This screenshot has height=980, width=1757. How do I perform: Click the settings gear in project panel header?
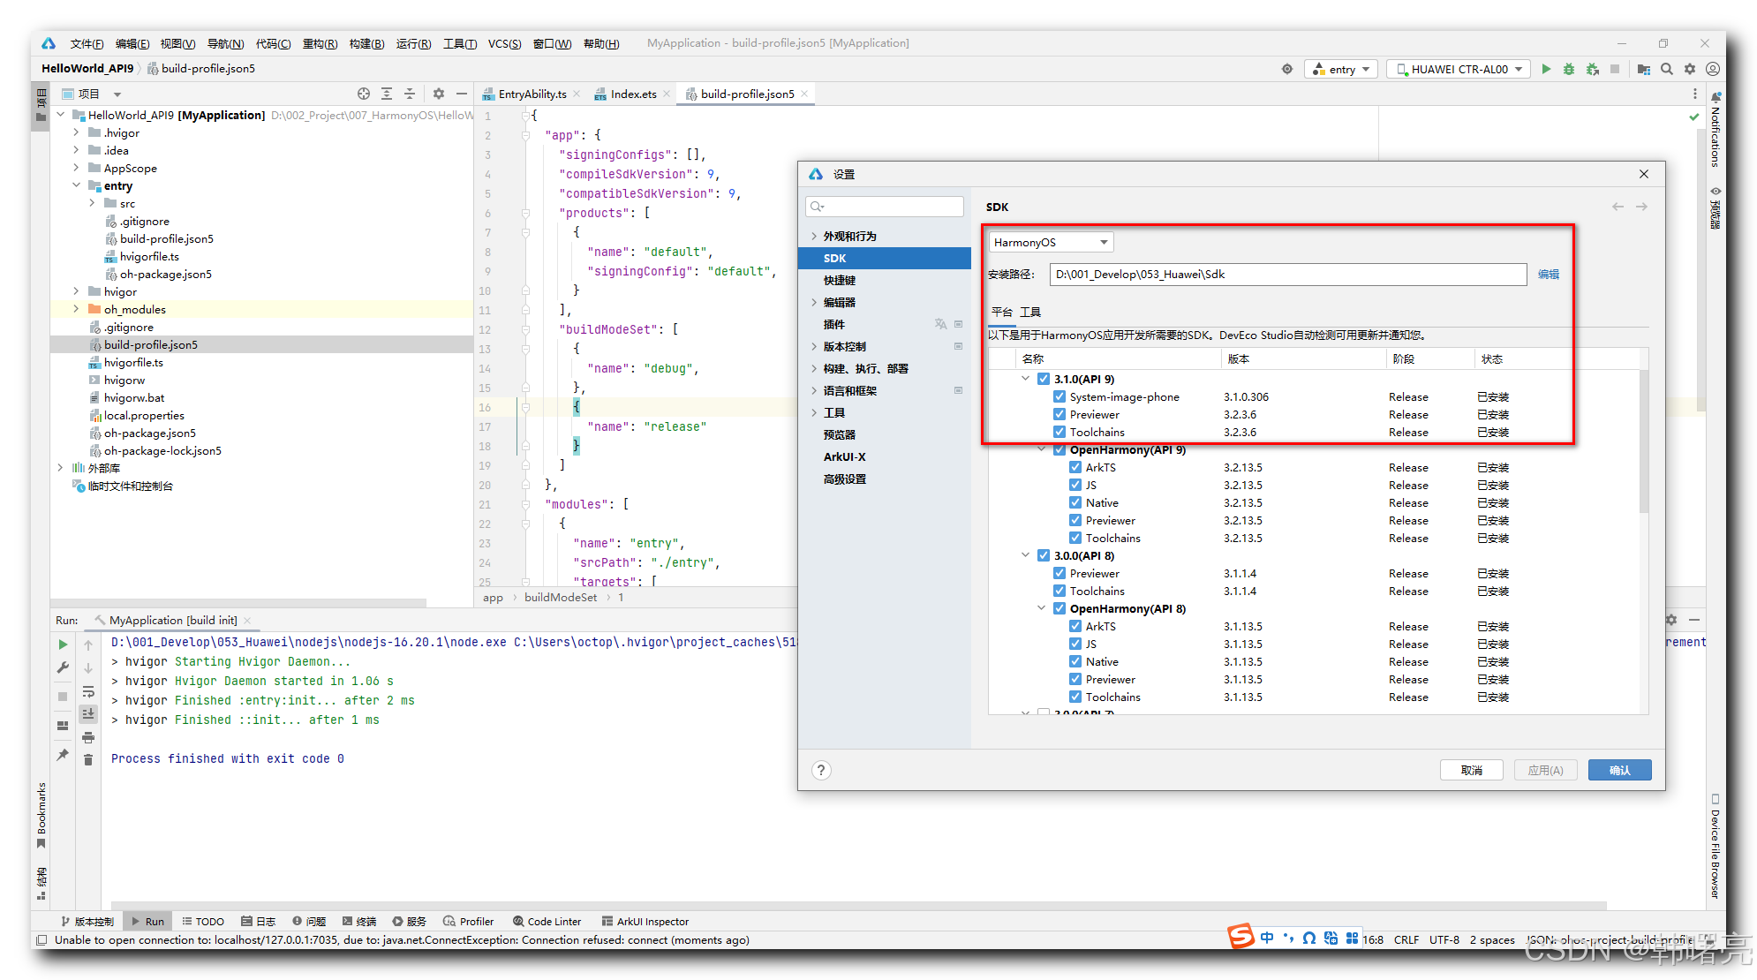click(439, 94)
